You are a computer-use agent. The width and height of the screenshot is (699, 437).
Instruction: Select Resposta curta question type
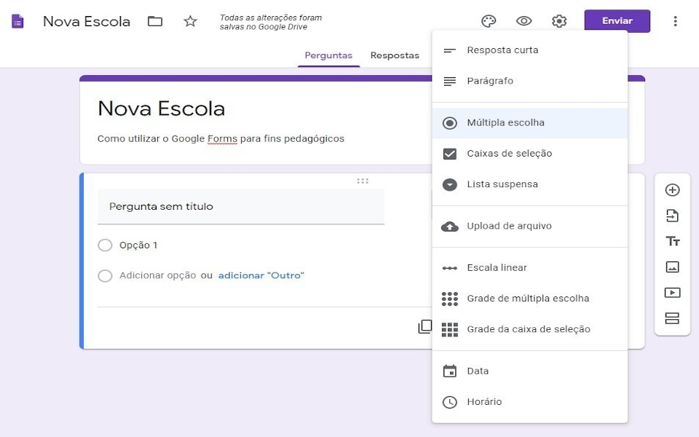(529, 50)
